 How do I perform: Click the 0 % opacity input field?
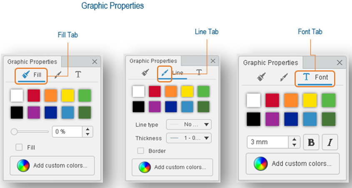coord(67,132)
